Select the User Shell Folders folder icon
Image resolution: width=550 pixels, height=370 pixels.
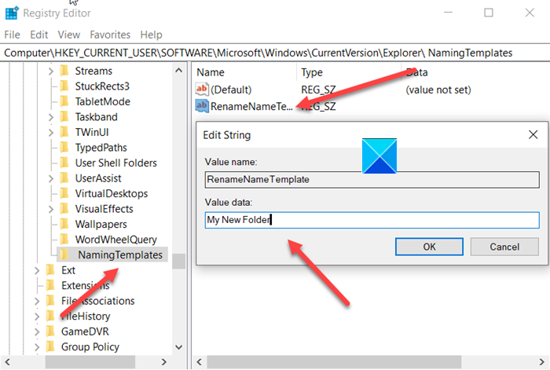click(64, 163)
